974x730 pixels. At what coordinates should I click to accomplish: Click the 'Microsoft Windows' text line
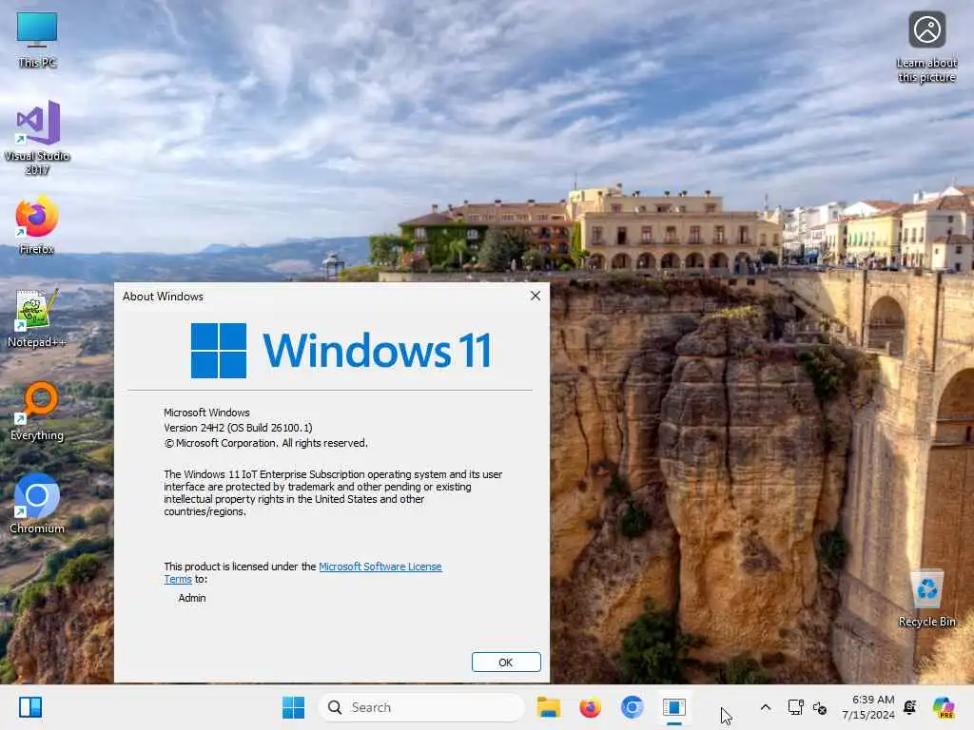point(206,413)
